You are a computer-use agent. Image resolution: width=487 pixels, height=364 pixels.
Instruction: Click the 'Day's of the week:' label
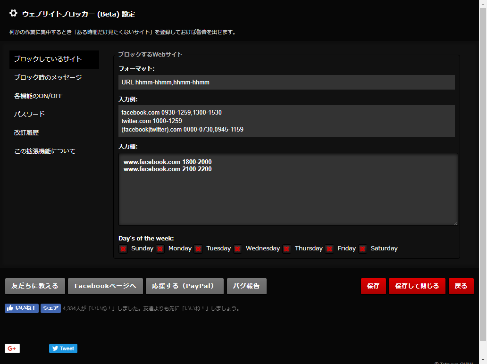pos(146,238)
